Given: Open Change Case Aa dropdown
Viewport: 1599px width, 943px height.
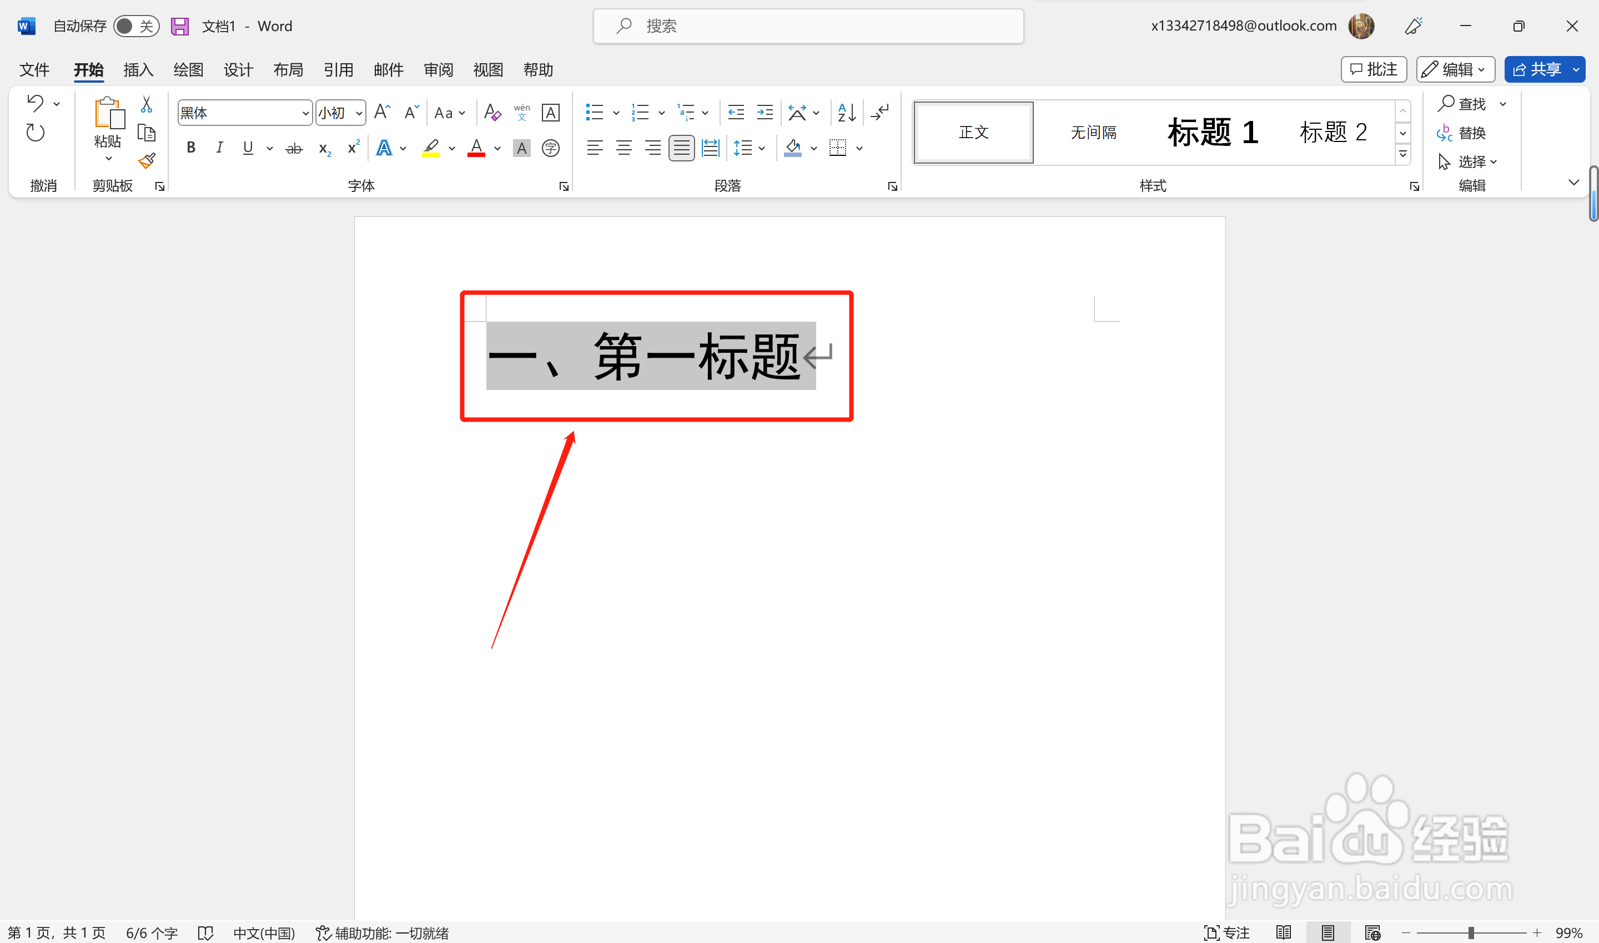Looking at the screenshot, I should (x=450, y=113).
